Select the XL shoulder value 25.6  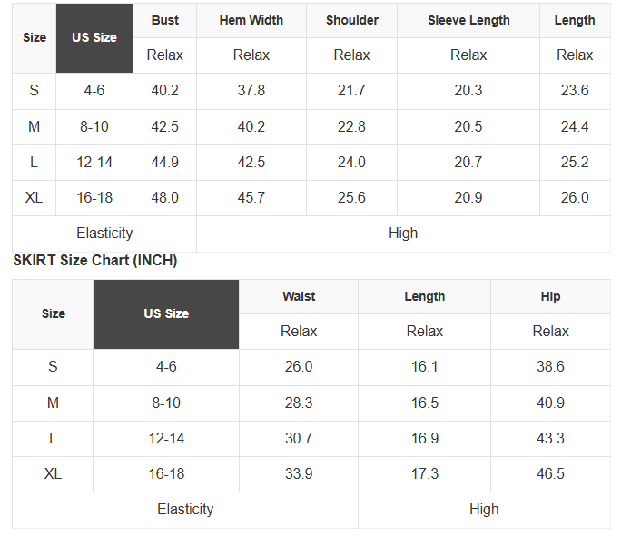click(x=351, y=198)
